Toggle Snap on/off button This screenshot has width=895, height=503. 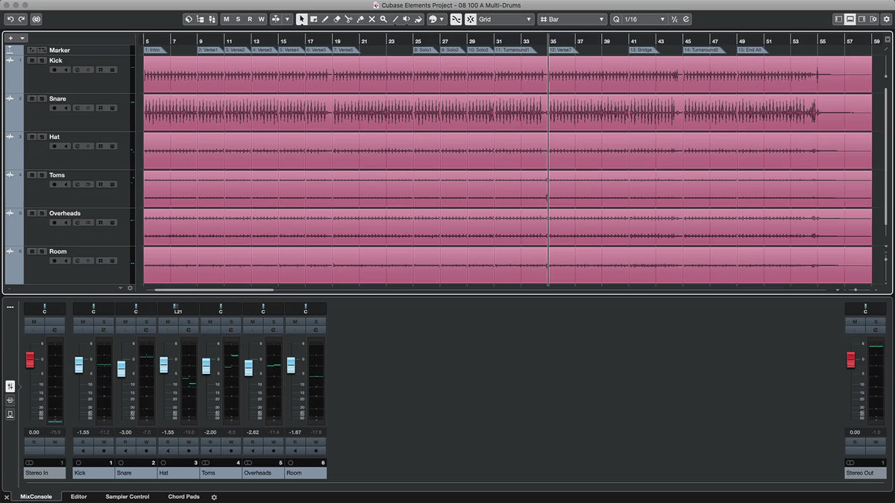(455, 19)
